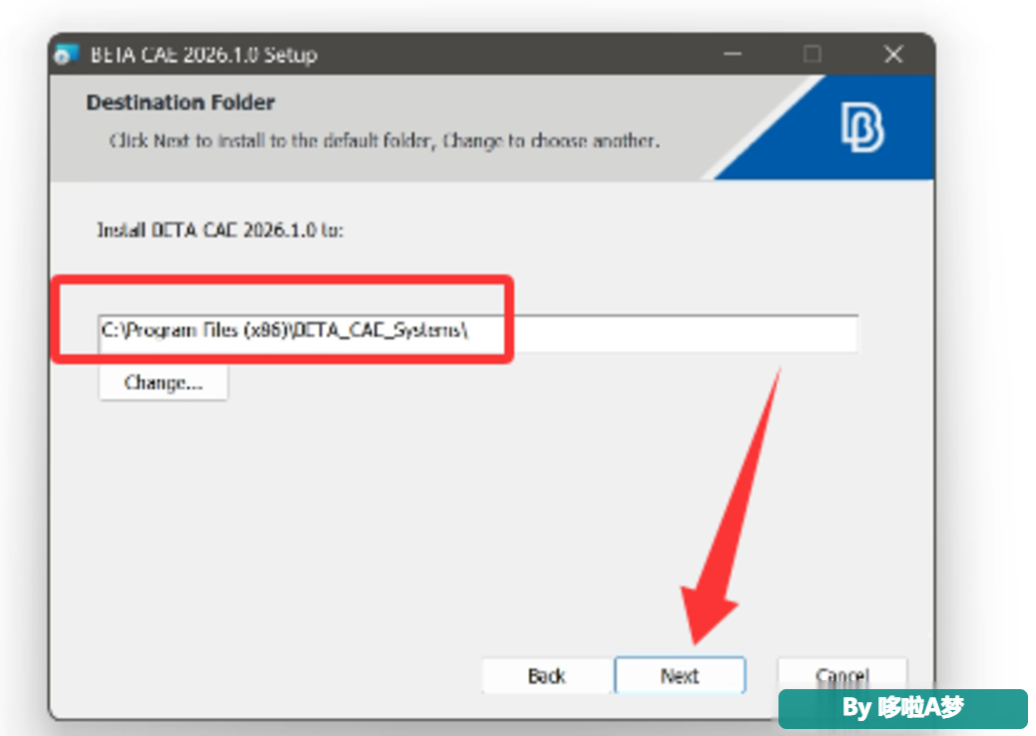Click the 'BETA CAE 2026.1.0 Setup' window title
Viewport: 1036px width, 736px height.
205,55
